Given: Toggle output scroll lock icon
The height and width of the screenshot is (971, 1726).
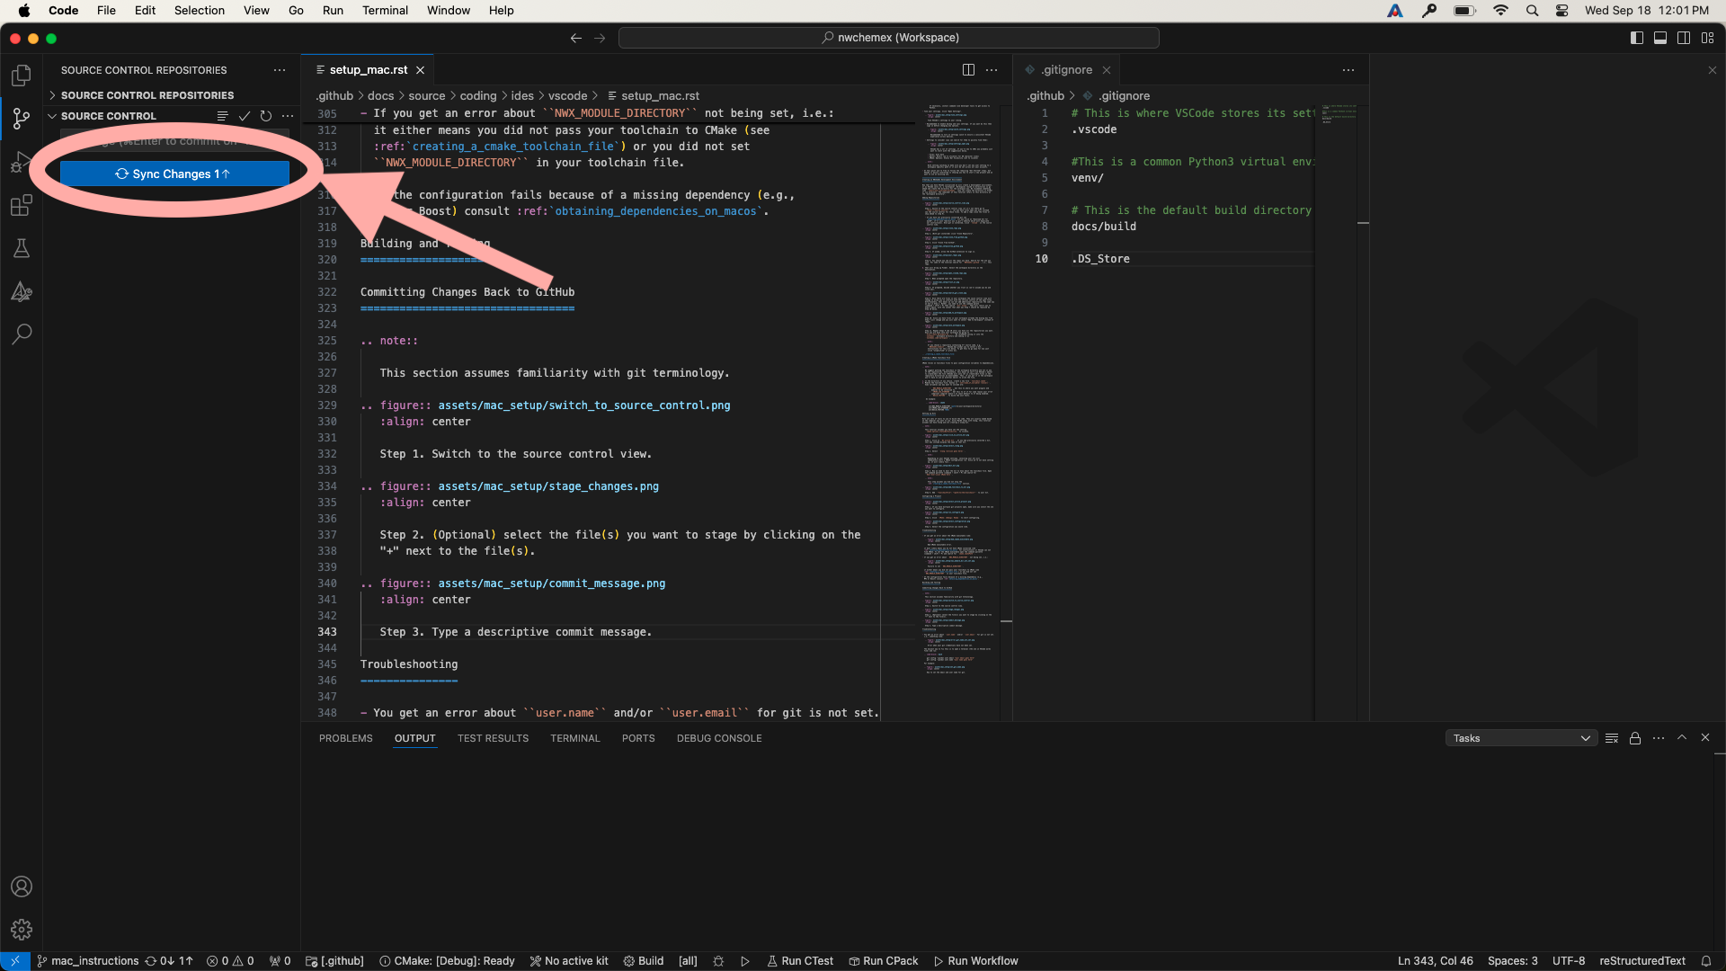Looking at the screenshot, I should click(1635, 738).
